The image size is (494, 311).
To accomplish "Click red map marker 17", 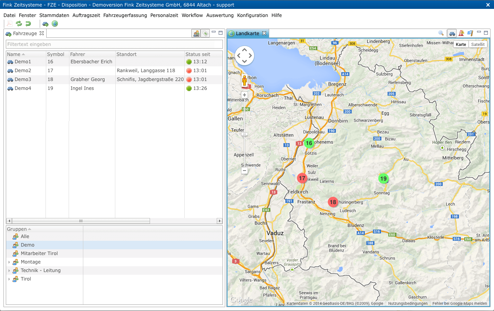I will [302, 178].
